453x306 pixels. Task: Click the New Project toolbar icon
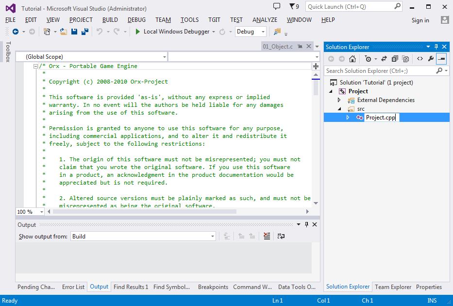(47, 32)
